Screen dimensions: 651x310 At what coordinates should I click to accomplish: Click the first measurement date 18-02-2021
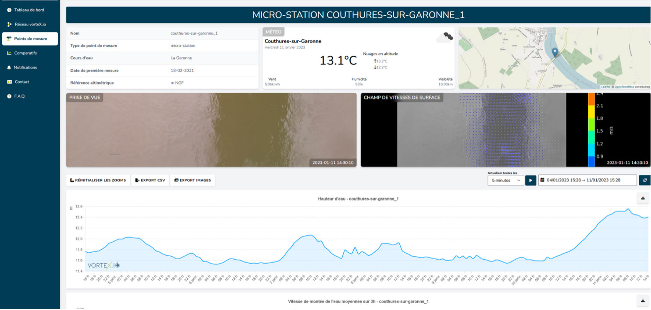[x=182, y=70]
